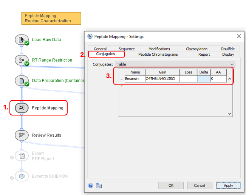Click the Export PDF Report node icon
Viewport: 246px width, 195px height.
(x=22, y=156)
